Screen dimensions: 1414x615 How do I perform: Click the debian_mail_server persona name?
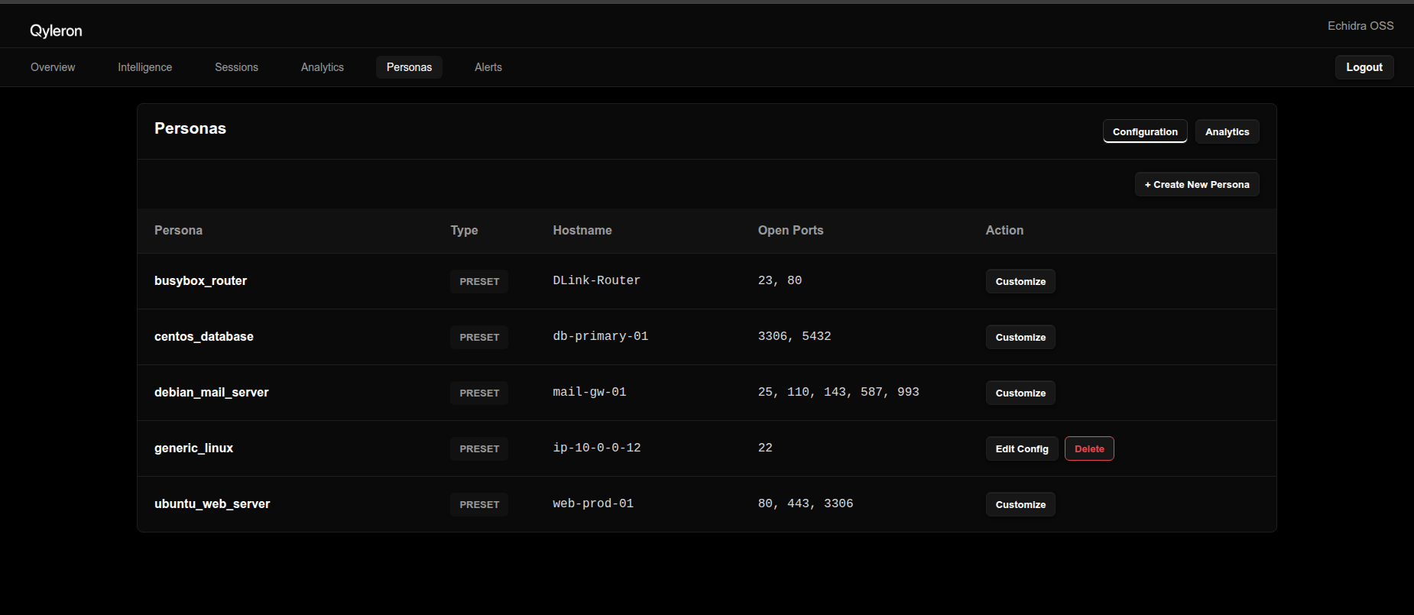pyautogui.click(x=212, y=392)
